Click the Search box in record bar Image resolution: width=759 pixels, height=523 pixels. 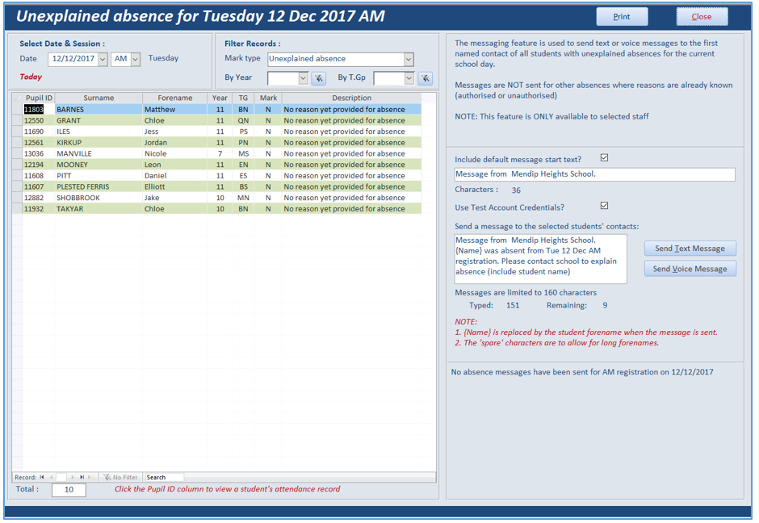[x=165, y=477]
